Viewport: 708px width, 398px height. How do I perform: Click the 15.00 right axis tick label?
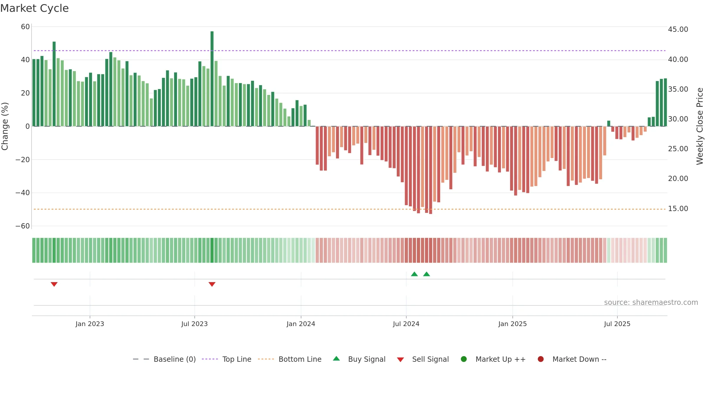click(678, 209)
